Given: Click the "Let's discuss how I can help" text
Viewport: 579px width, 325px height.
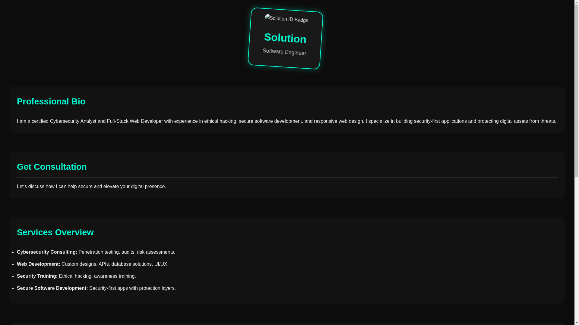Looking at the screenshot, I should [x=91, y=187].
